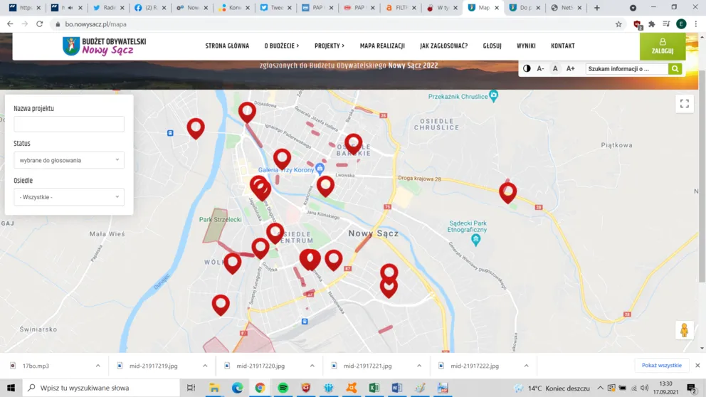
Task: Expand the O BUDŻECIE menu
Action: pyautogui.click(x=281, y=46)
